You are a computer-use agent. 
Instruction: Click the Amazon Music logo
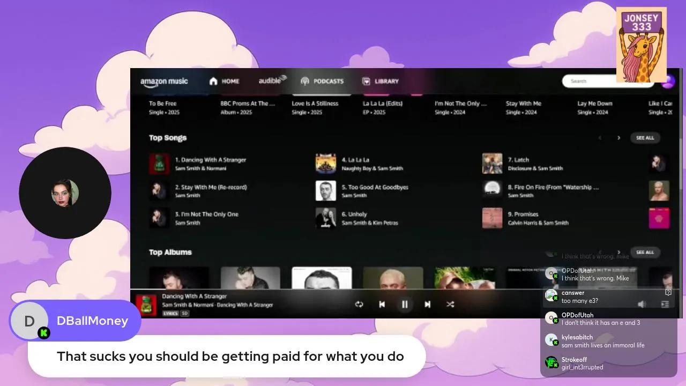(x=164, y=81)
